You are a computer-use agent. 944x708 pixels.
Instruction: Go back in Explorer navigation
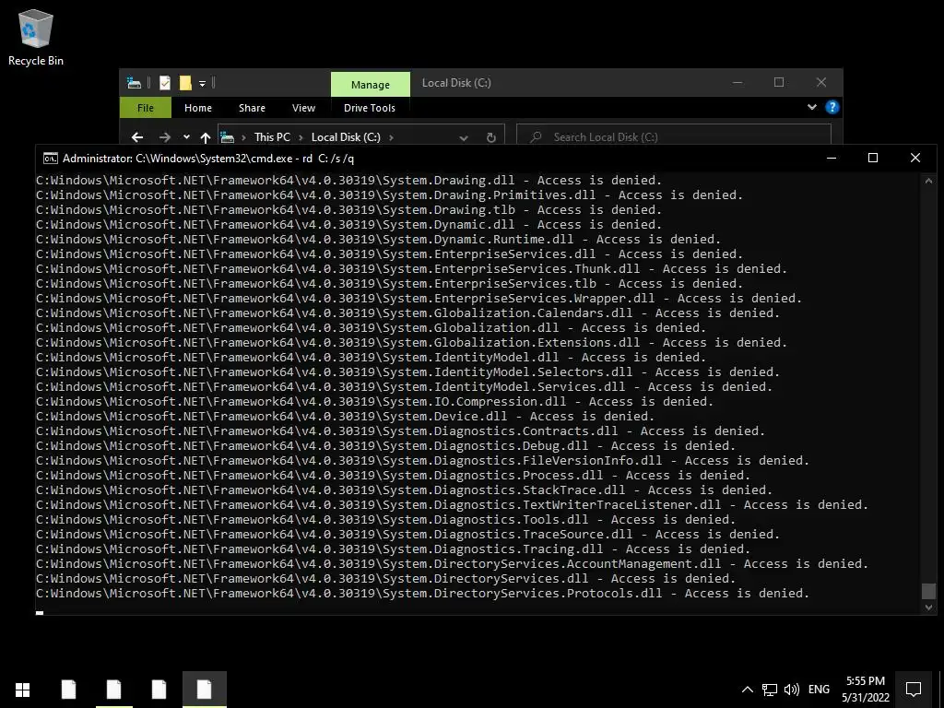(137, 137)
